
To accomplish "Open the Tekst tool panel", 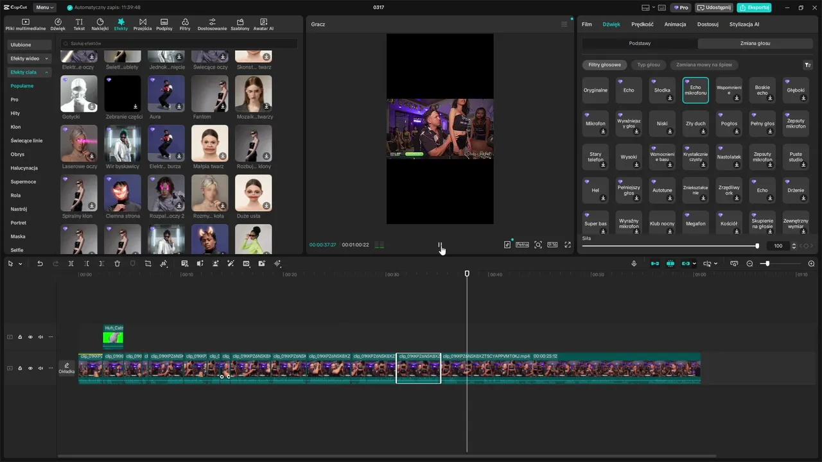I will pyautogui.click(x=79, y=24).
